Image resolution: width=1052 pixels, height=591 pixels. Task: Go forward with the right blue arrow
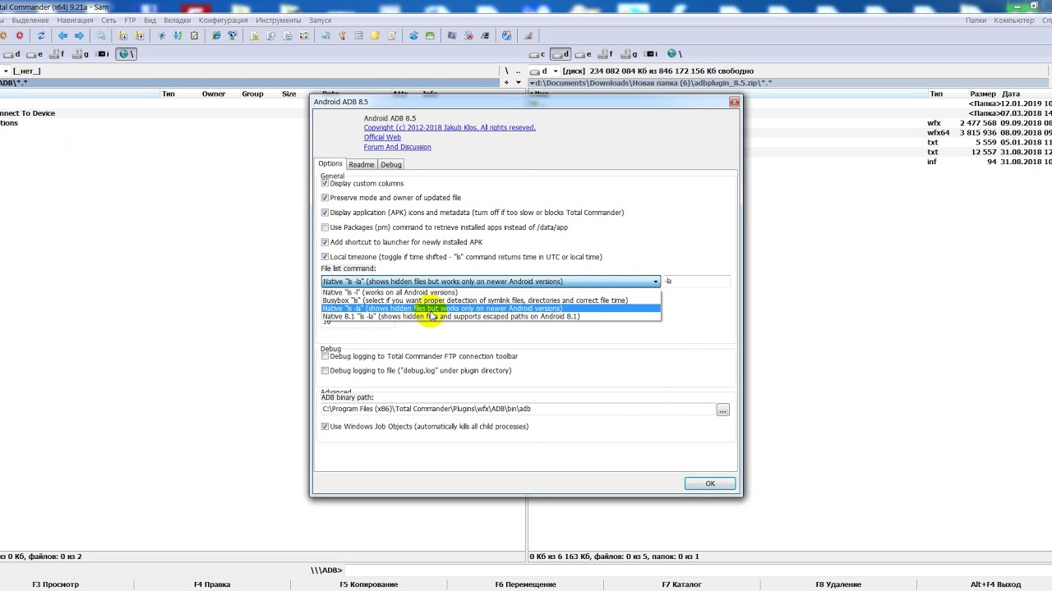(79, 36)
